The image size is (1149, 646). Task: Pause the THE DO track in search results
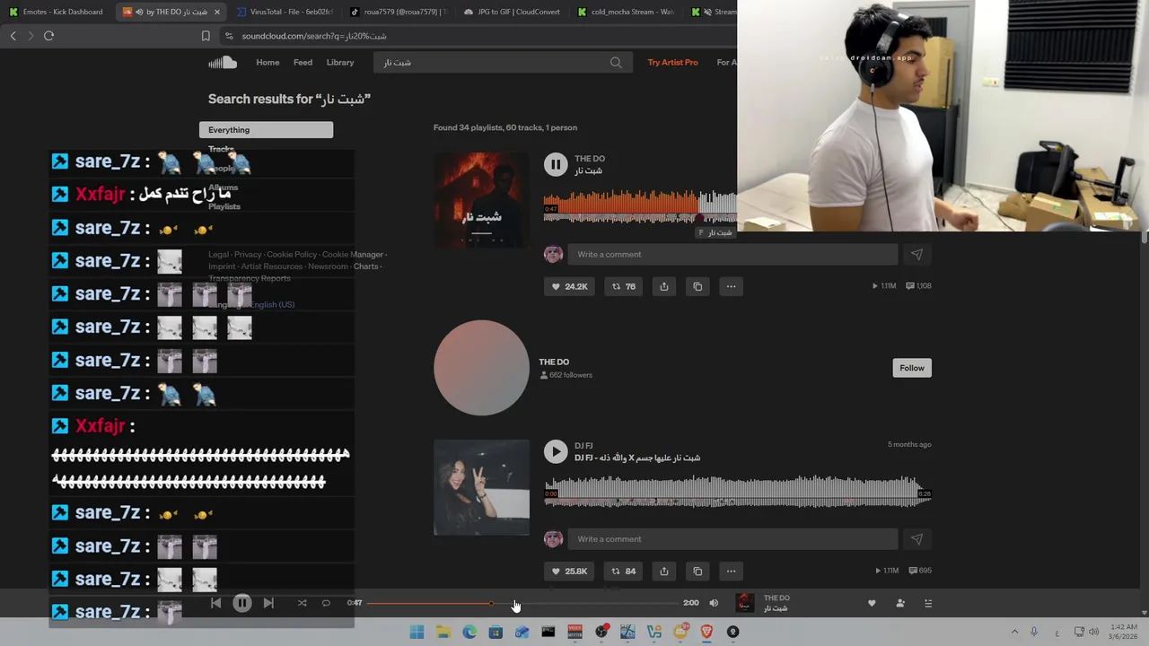(x=556, y=164)
